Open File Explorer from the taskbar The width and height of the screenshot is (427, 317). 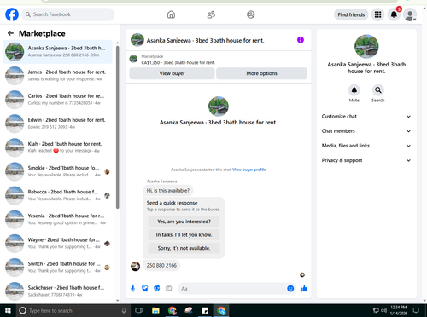coord(155,310)
